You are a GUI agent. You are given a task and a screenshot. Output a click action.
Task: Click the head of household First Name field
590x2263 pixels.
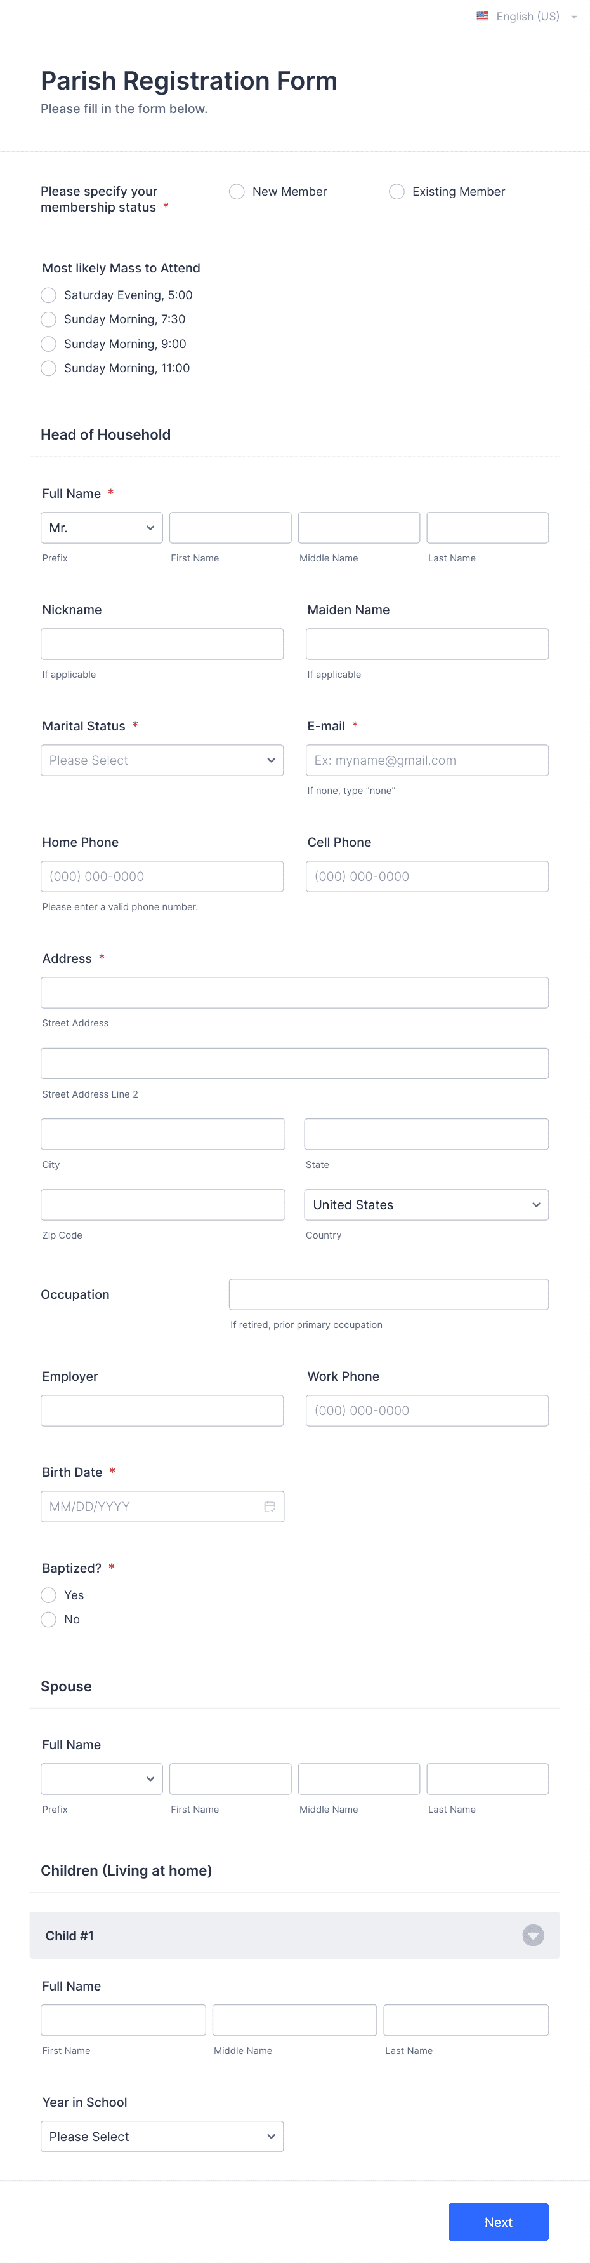229,527
